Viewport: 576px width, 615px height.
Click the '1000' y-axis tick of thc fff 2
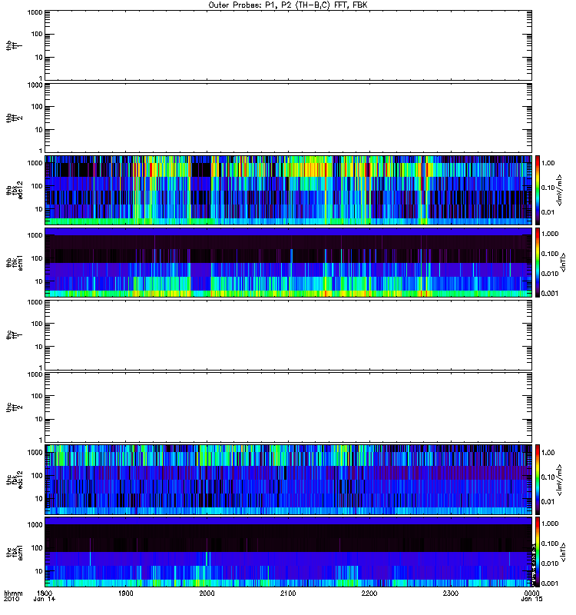tap(35, 374)
